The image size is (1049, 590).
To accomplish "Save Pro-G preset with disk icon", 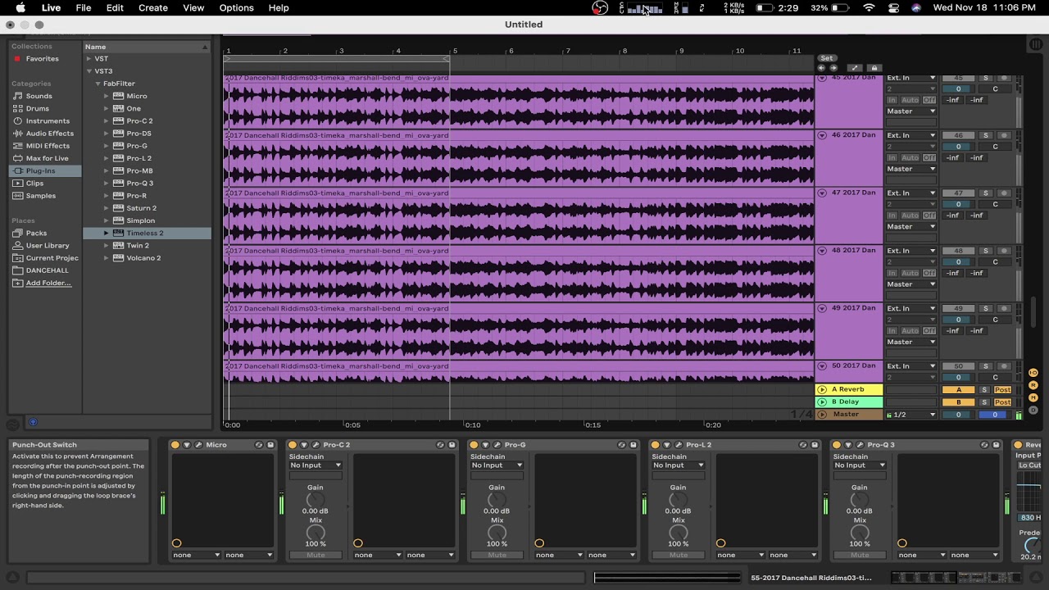I will 633,445.
